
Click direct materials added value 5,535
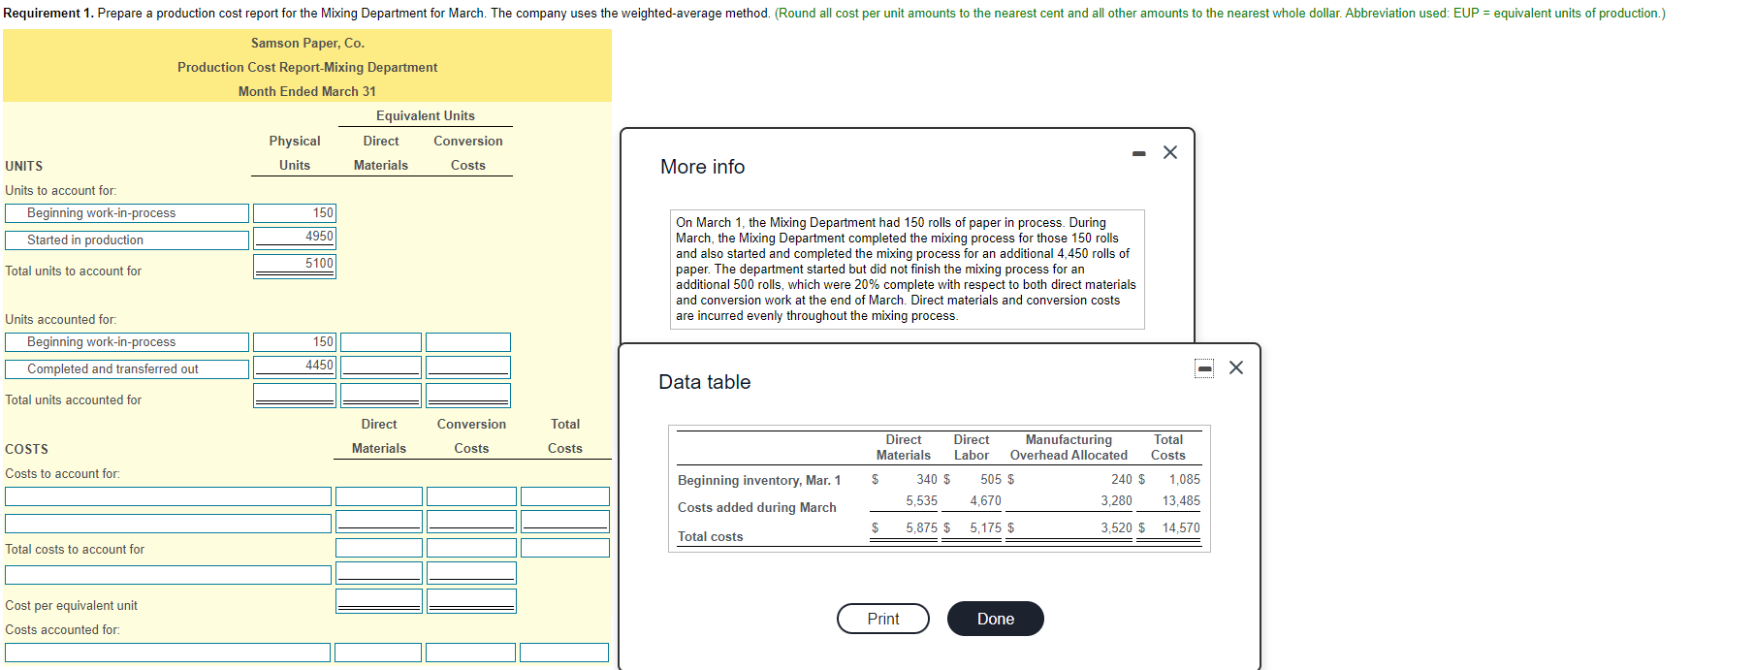coord(922,501)
